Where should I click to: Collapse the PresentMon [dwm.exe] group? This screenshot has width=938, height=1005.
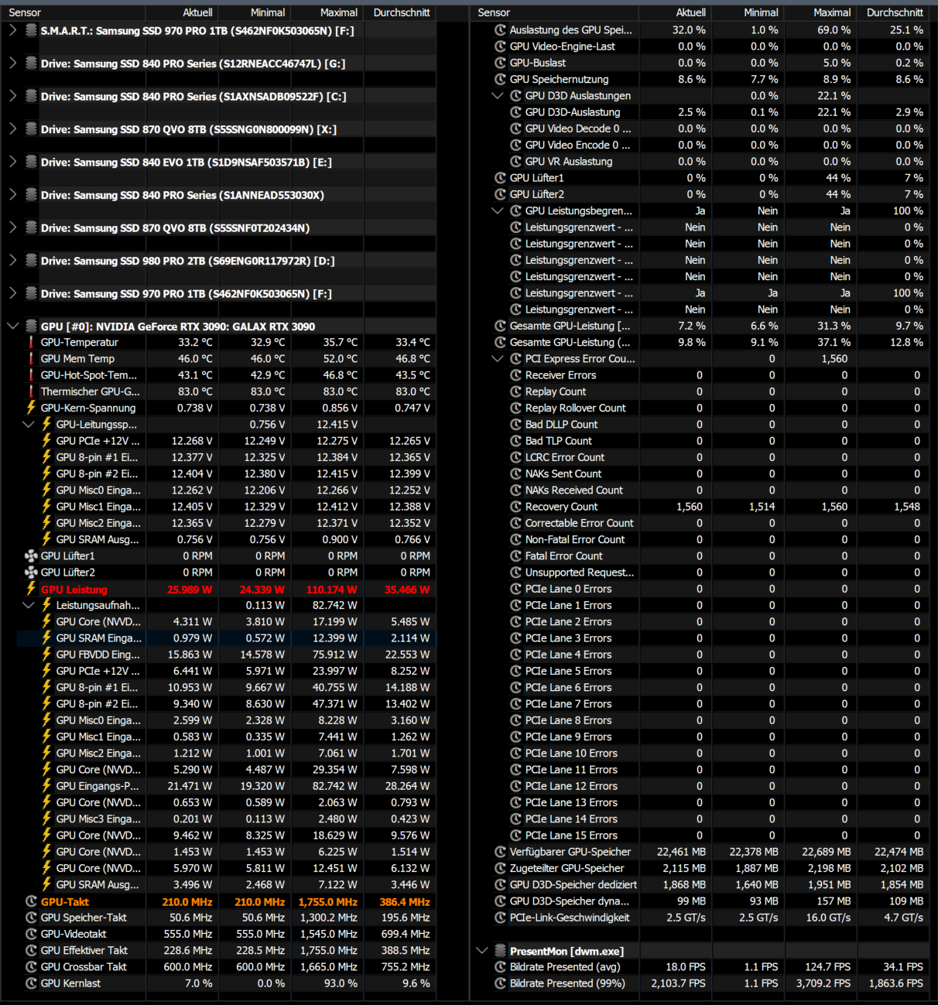482,951
